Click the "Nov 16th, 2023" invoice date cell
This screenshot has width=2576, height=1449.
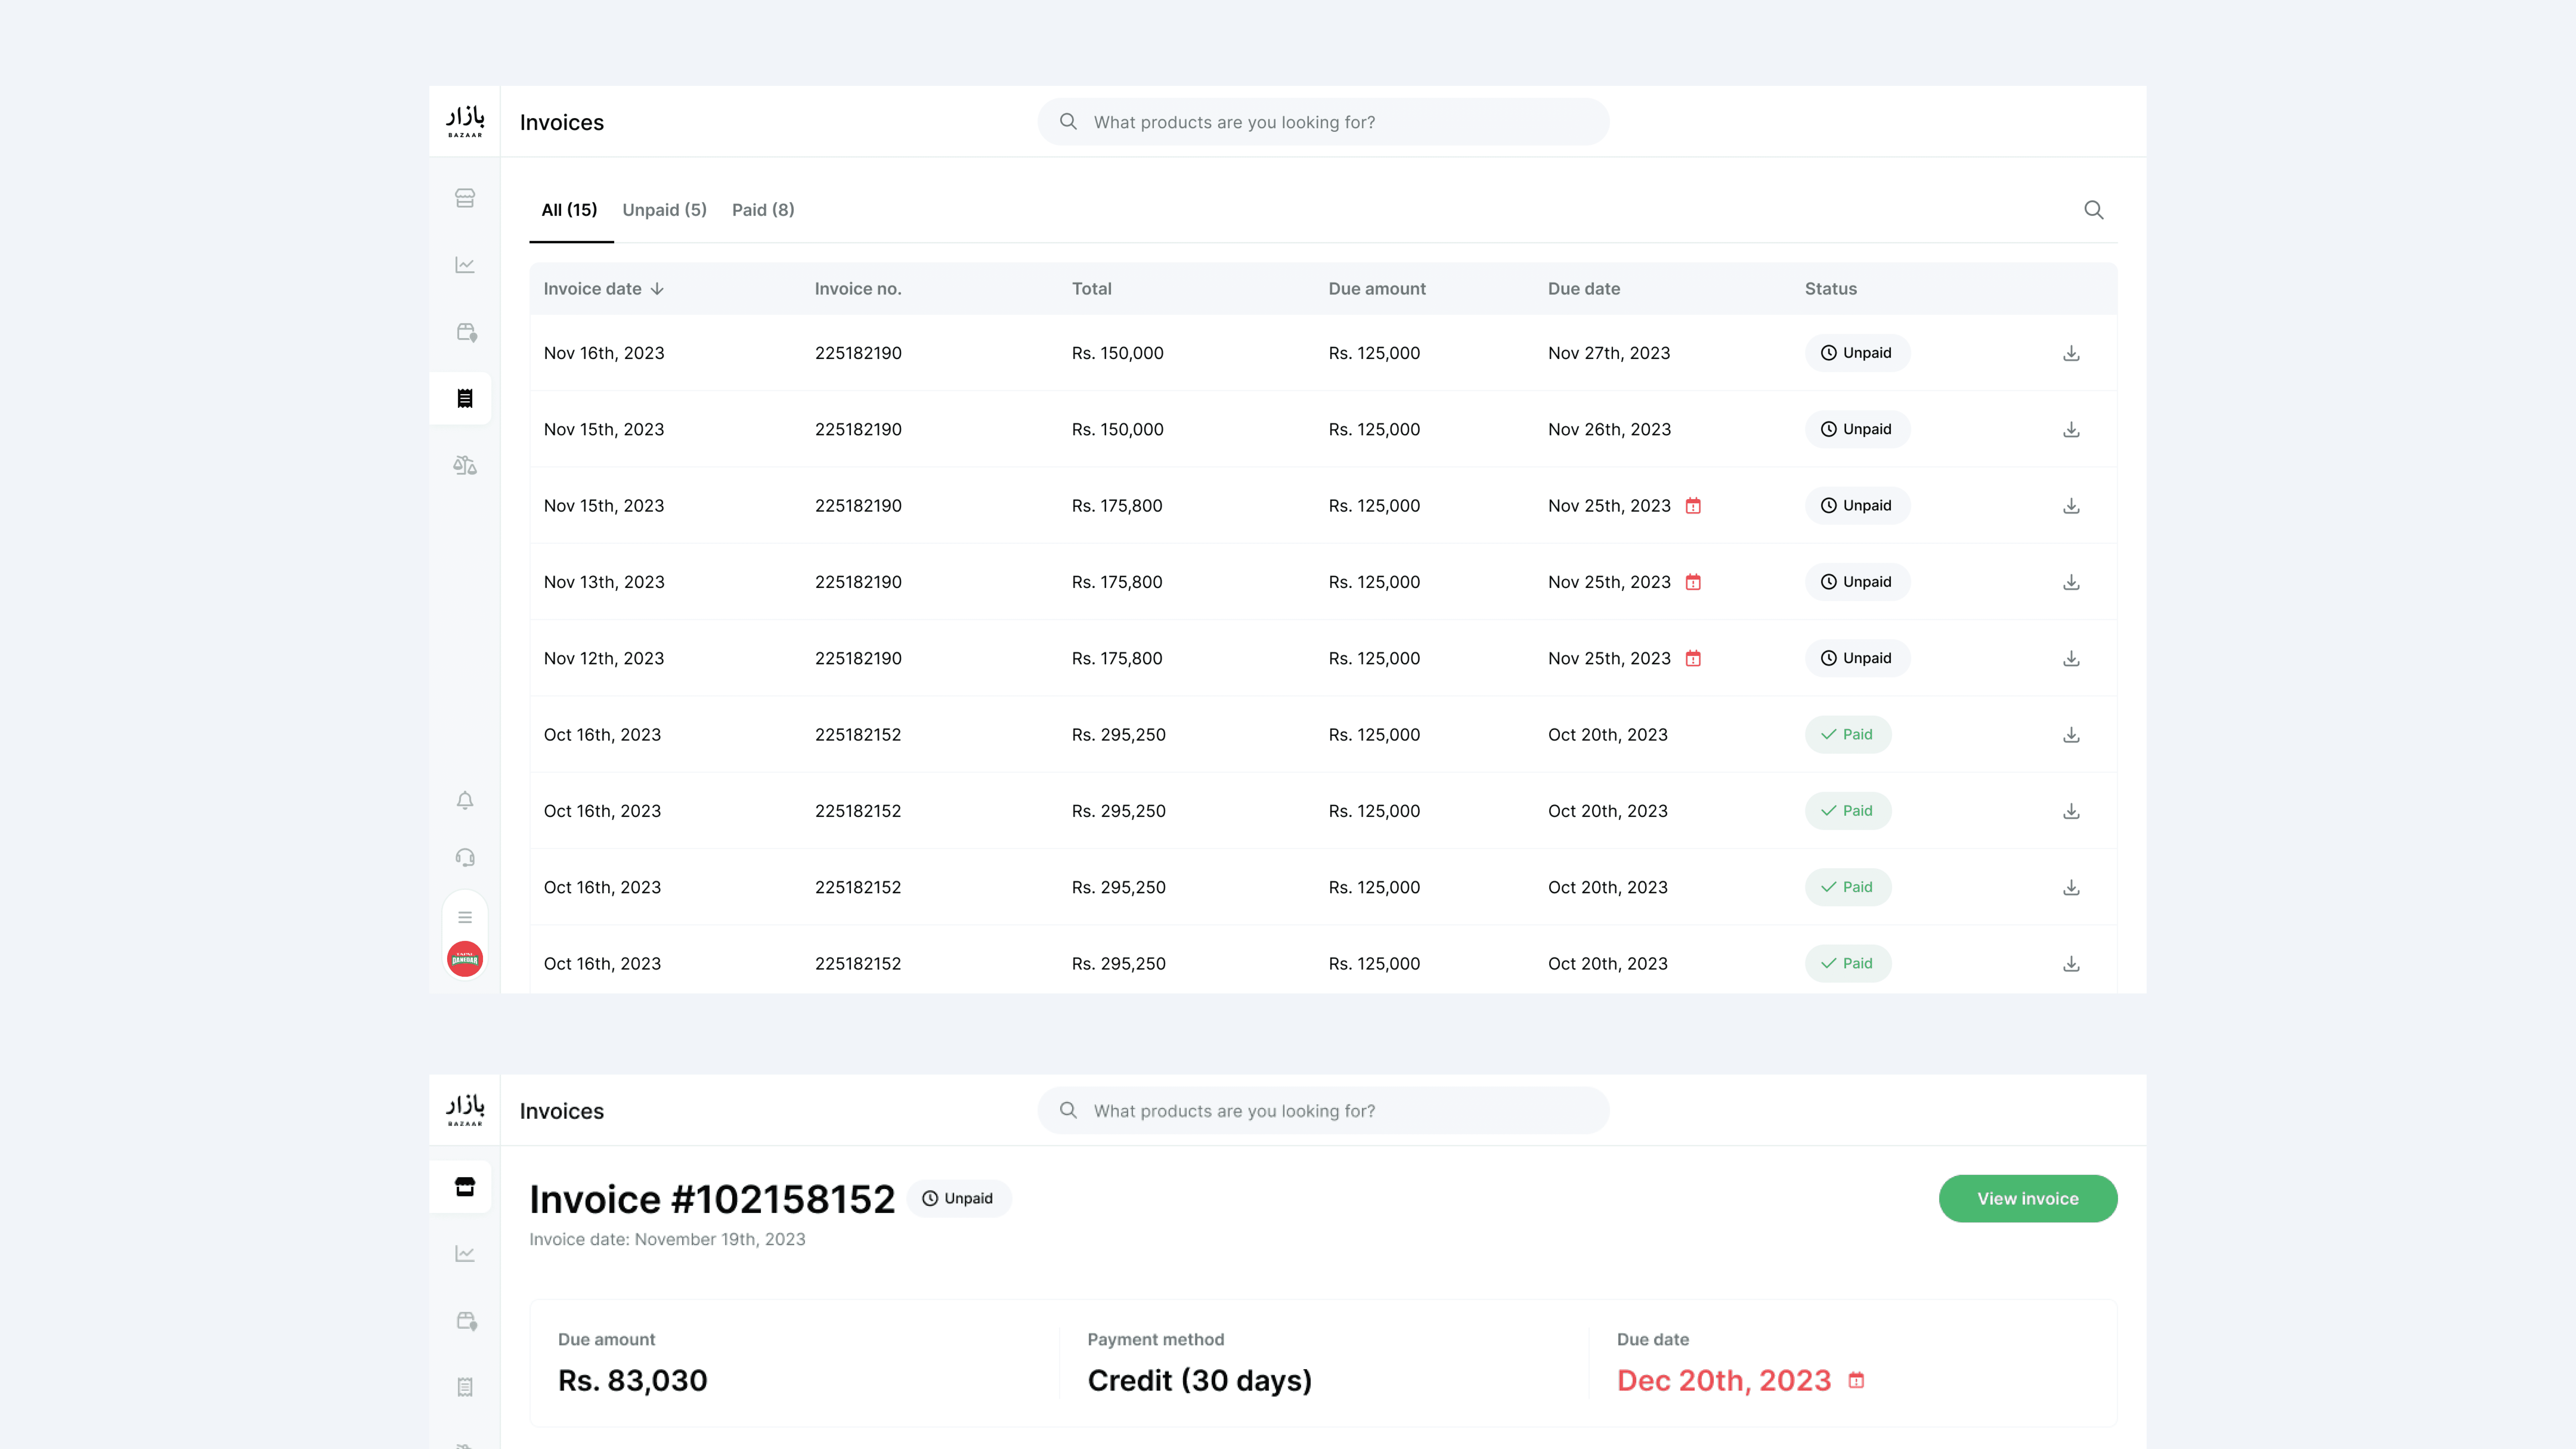(604, 353)
